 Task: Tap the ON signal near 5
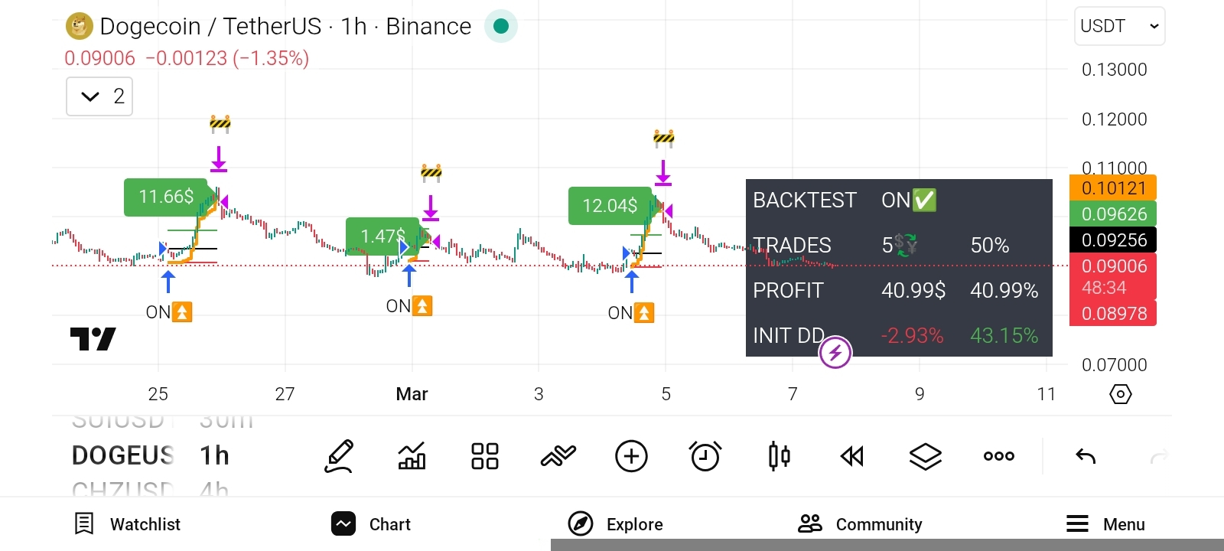(x=631, y=313)
